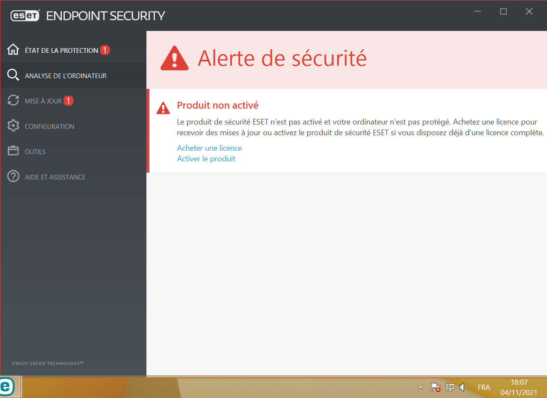Open the Action Center flag icon
Image resolution: width=547 pixels, height=398 pixels.
(x=436, y=387)
